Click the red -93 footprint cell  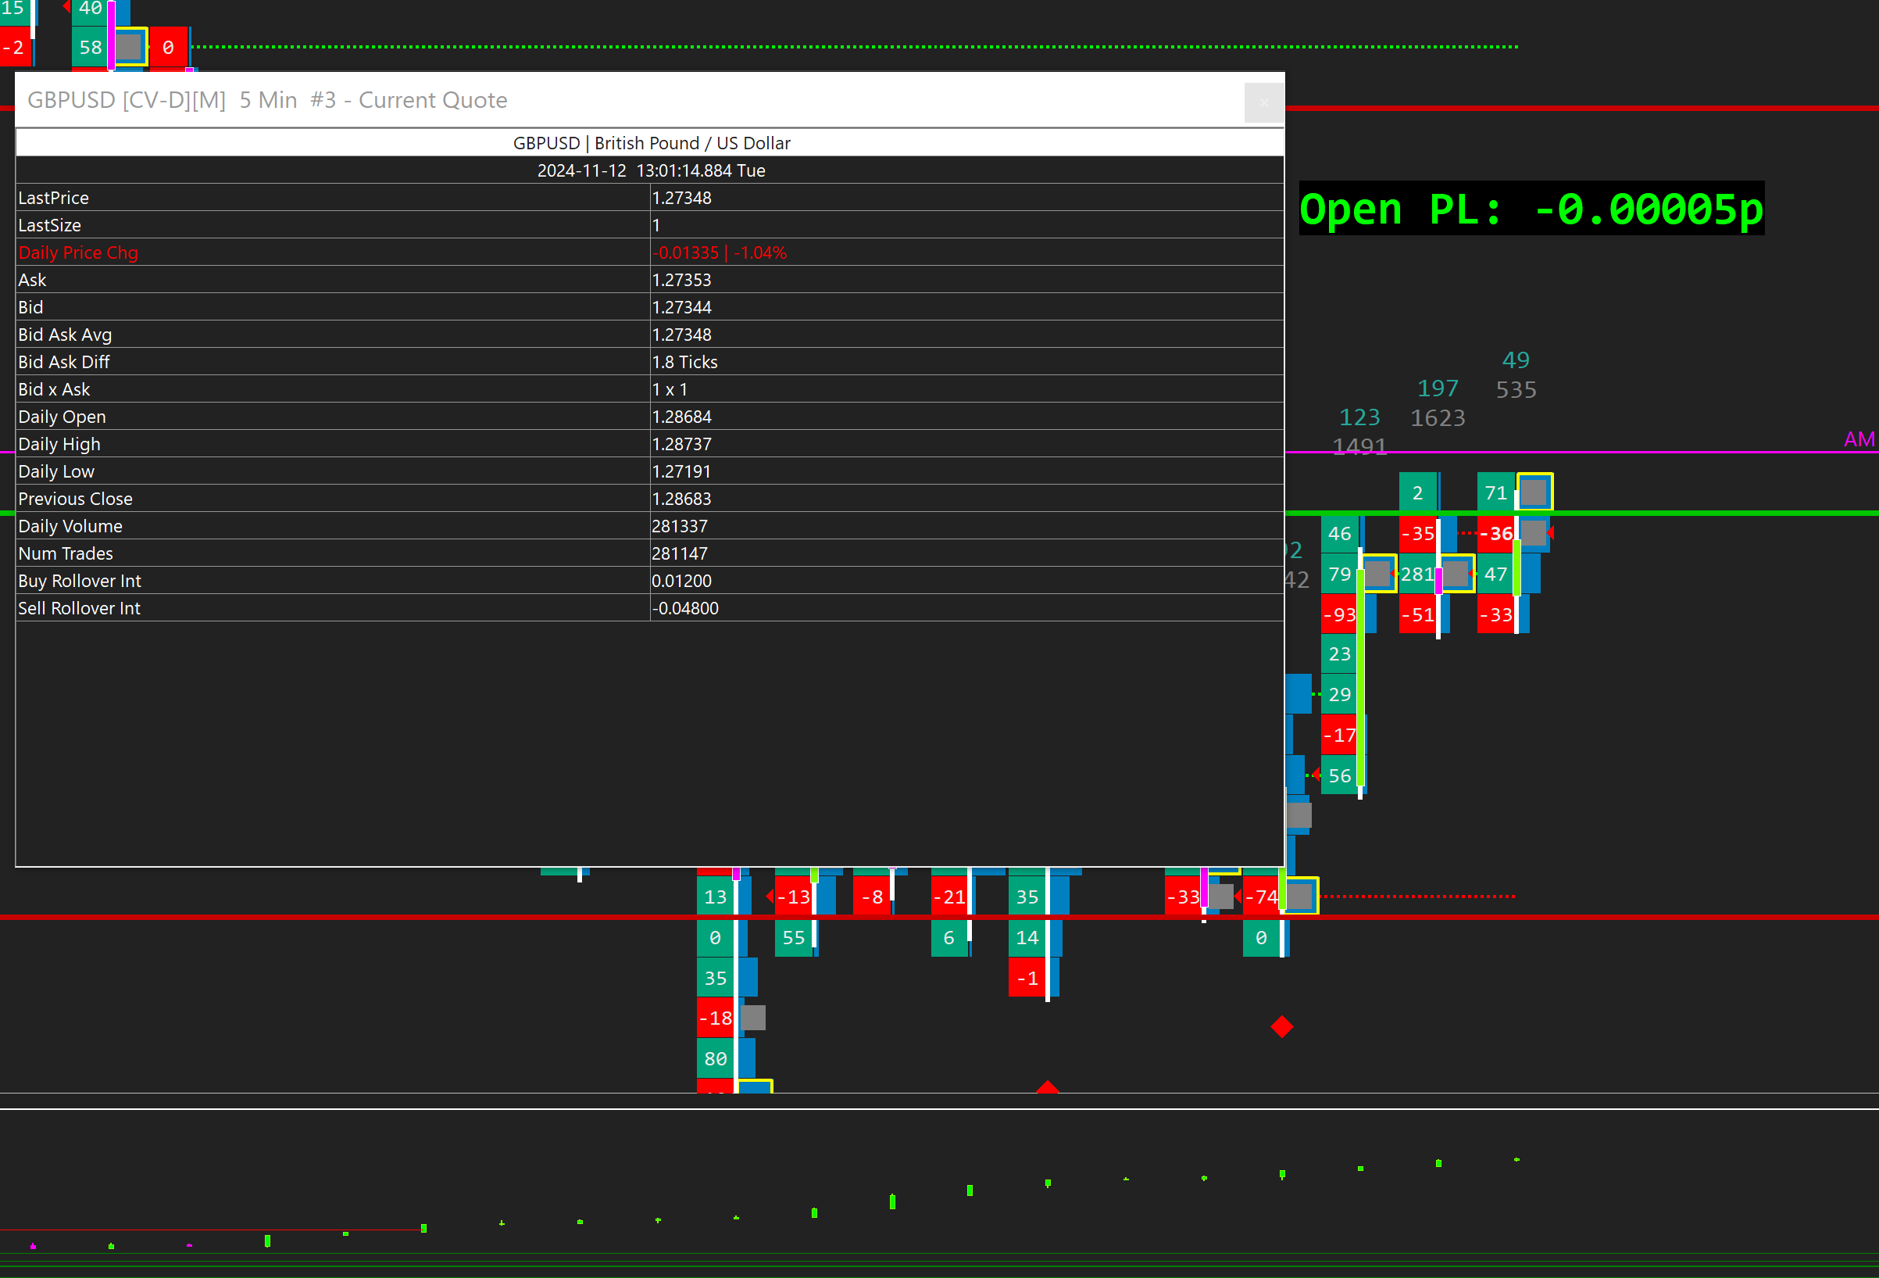[x=1338, y=614]
